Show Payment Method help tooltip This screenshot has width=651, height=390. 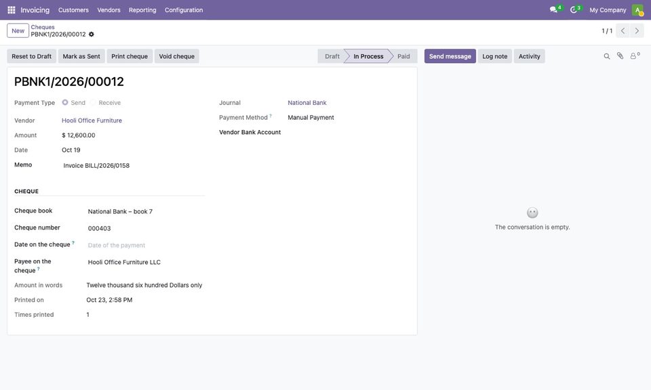point(271,116)
